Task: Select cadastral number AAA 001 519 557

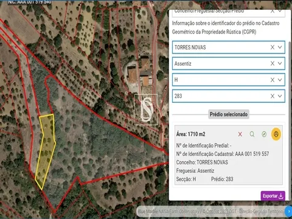Action: click(x=252, y=154)
